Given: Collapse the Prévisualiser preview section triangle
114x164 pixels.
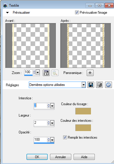Looking at the screenshot, I should click(x=7, y=13).
